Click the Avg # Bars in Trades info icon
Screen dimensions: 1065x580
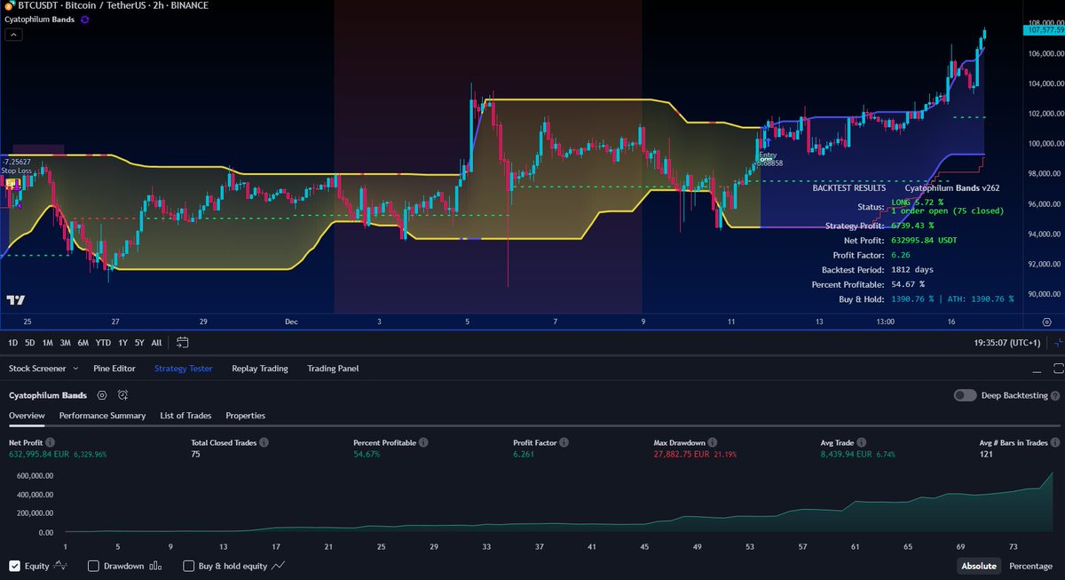1055,441
